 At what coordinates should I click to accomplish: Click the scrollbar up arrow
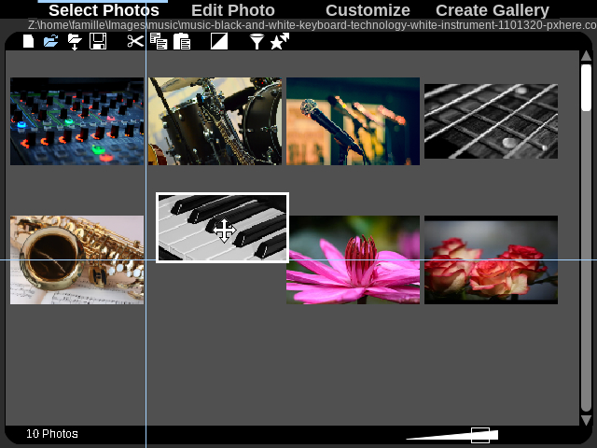pyautogui.click(x=587, y=56)
